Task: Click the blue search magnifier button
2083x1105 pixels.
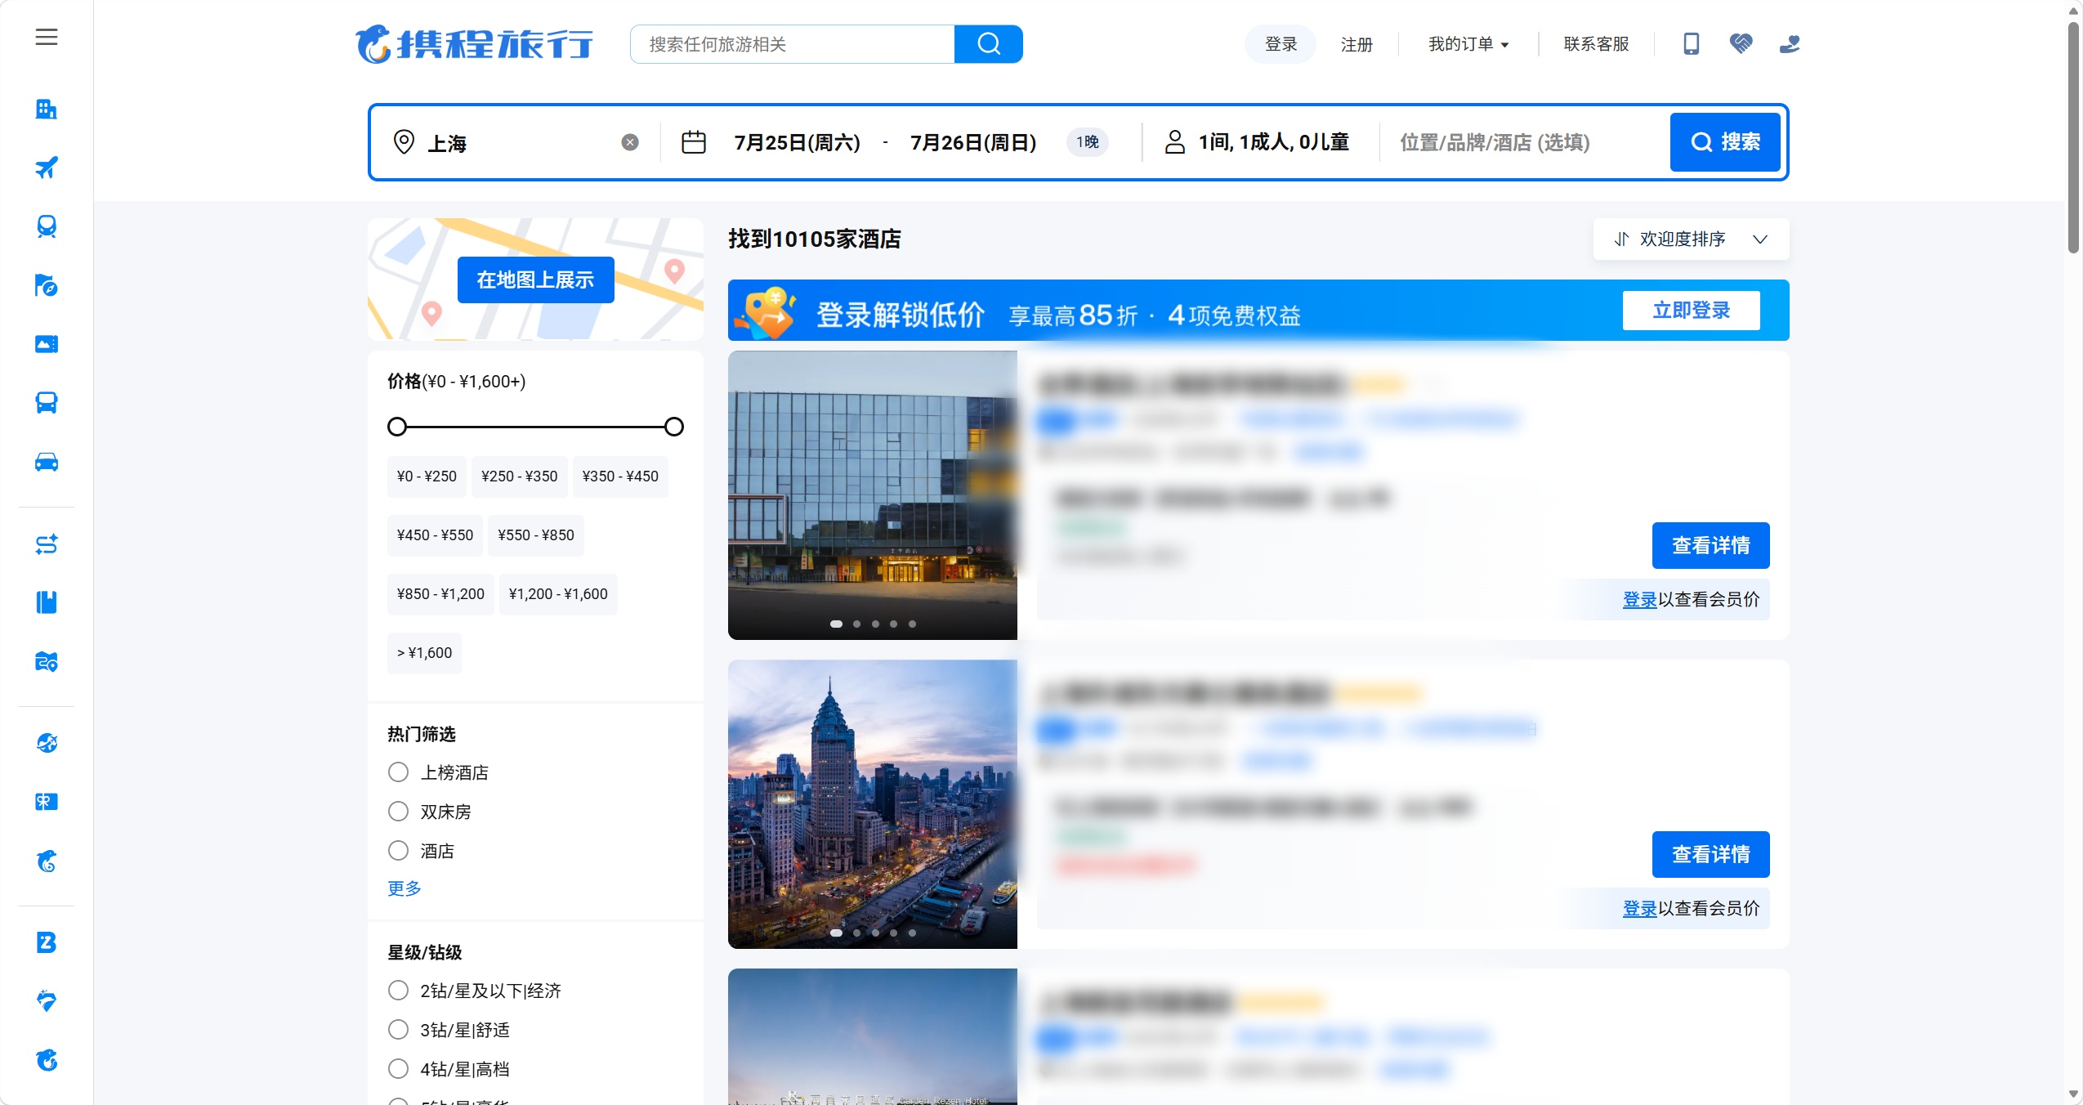Action: pos(988,44)
